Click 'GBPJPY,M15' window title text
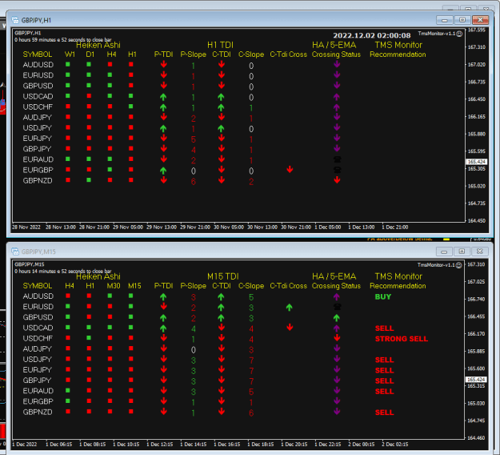The width and height of the screenshot is (500, 455). coord(38,252)
